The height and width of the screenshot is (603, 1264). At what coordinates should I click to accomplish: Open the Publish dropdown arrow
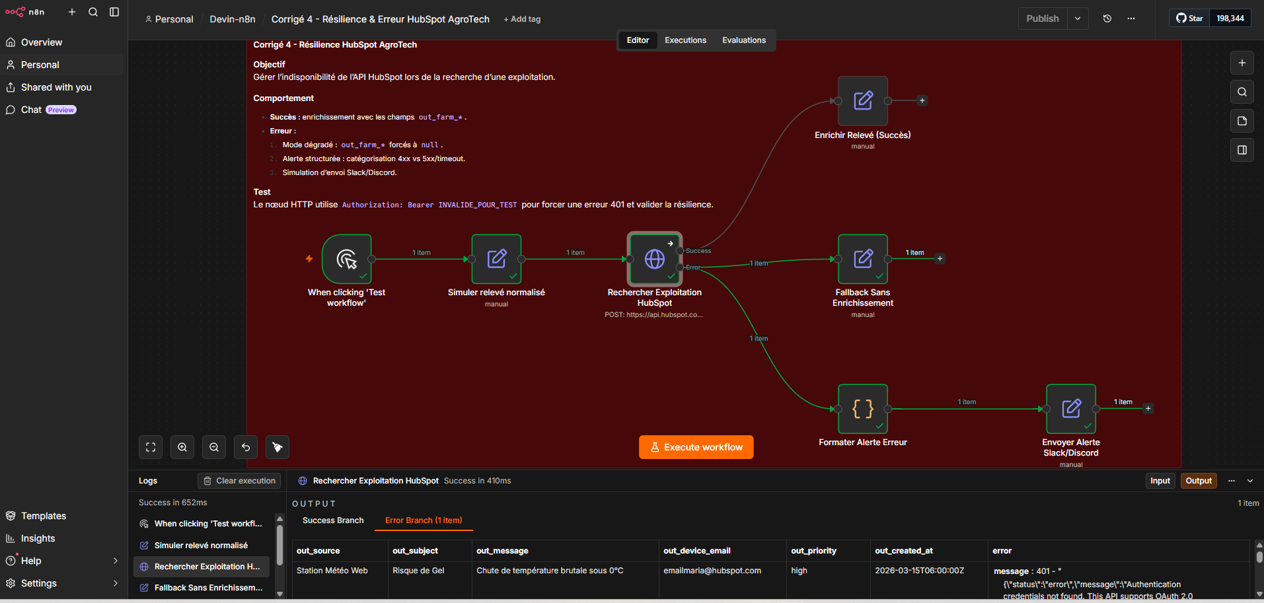tap(1078, 18)
